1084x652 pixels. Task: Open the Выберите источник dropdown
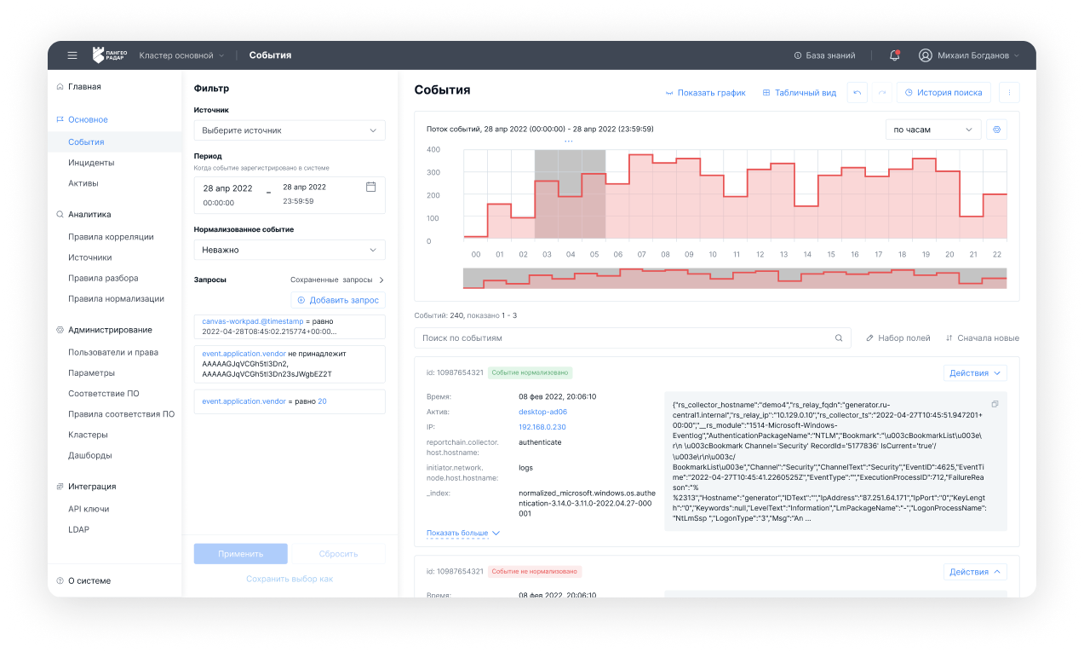[x=290, y=130]
